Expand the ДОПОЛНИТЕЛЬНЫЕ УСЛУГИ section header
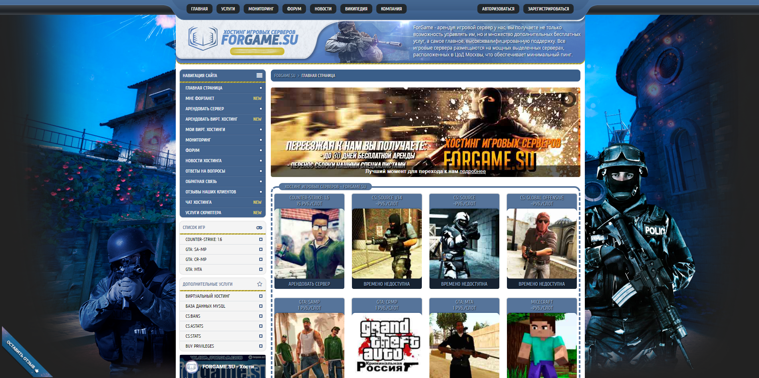 pos(216,284)
